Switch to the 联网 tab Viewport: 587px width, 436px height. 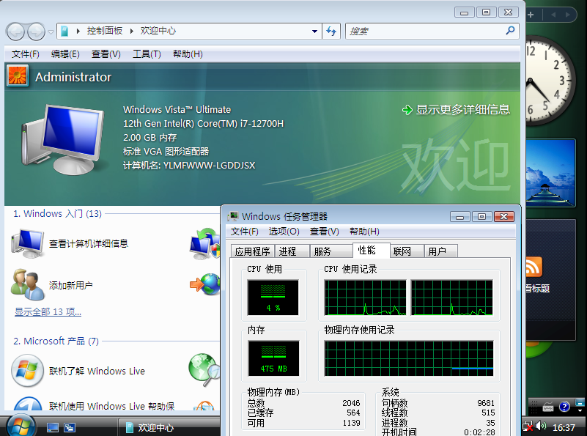click(402, 251)
